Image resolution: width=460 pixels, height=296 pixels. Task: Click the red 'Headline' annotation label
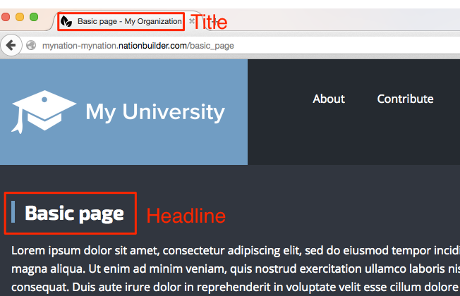coord(186,216)
